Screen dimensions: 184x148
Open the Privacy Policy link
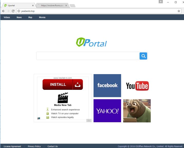pos(34,146)
